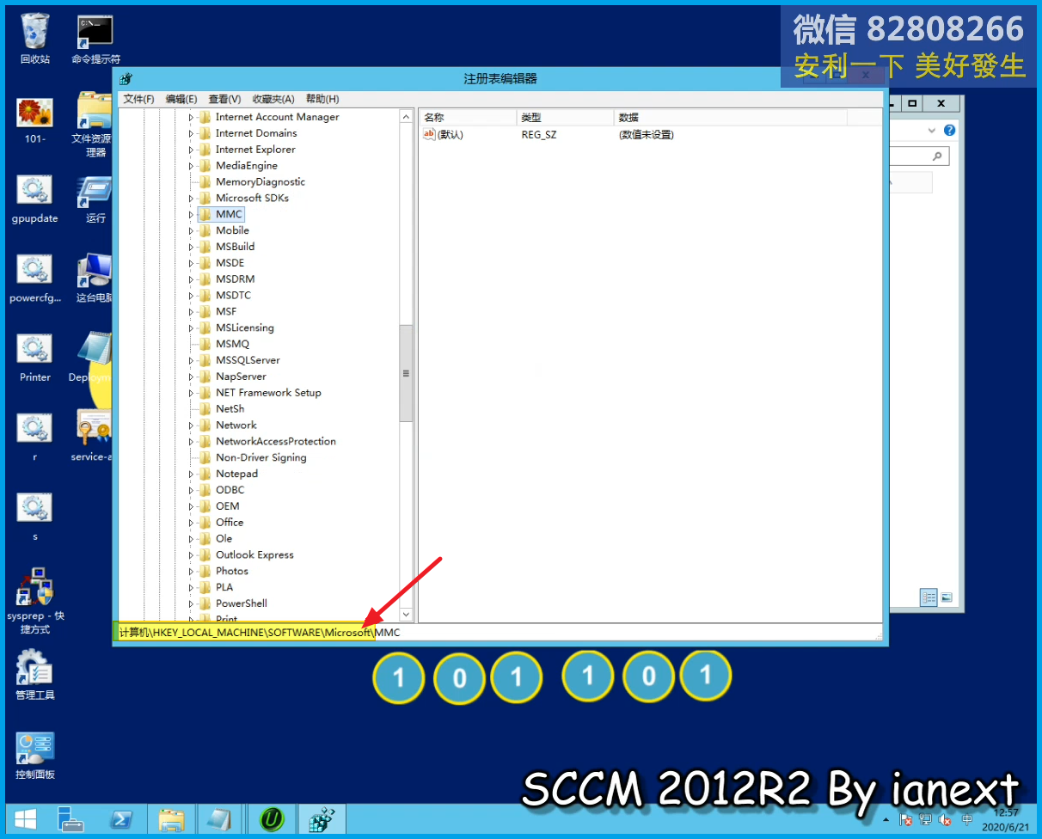Open File Explorer from the taskbar
Image resolution: width=1042 pixels, height=839 pixels.
171,819
